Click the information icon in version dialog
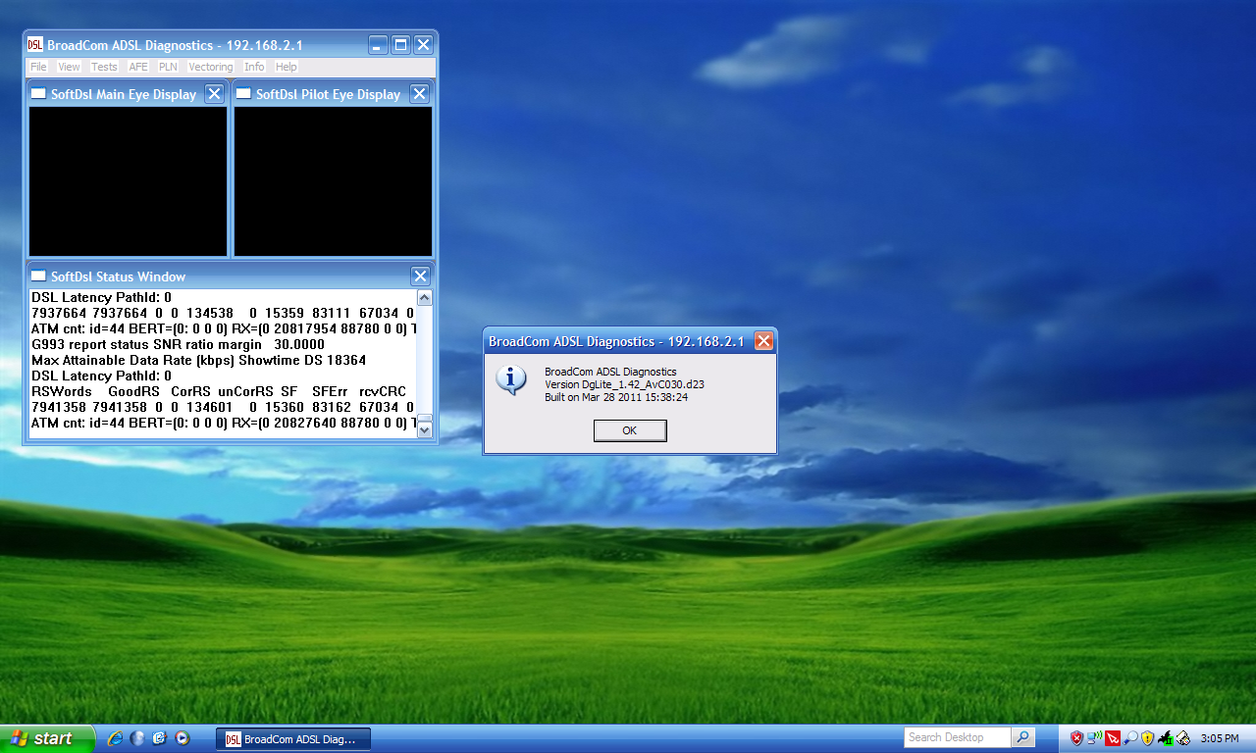This screenshot has height=753, width=1256. click(511, 379)
